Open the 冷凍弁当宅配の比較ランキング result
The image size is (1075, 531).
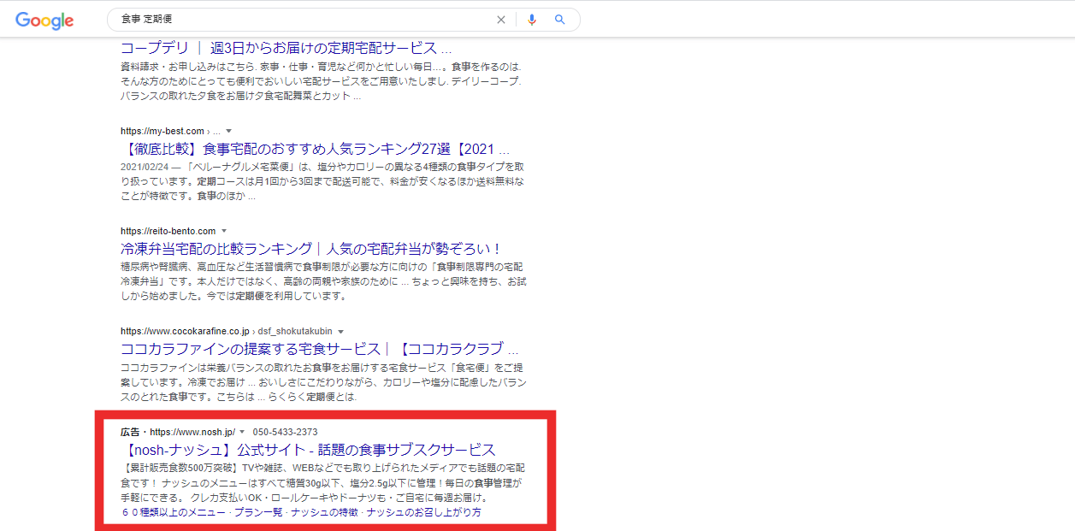coord(311,249)
